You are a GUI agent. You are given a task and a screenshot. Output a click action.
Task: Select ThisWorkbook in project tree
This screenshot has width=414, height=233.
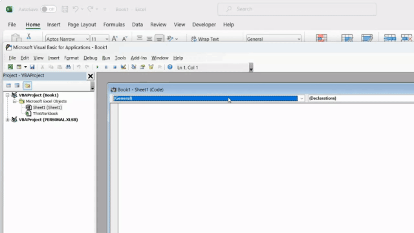[45, 114]
